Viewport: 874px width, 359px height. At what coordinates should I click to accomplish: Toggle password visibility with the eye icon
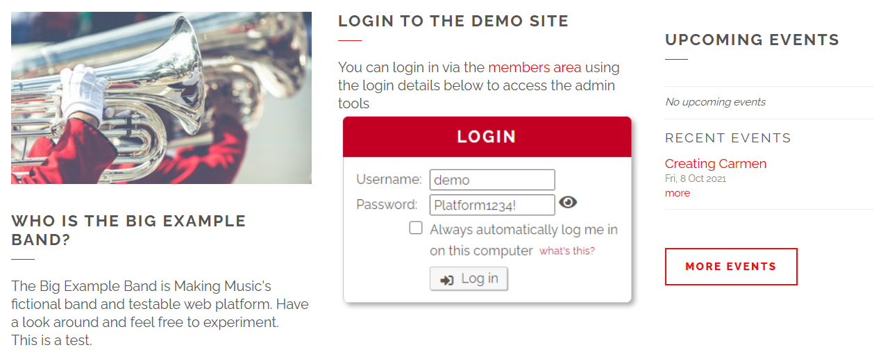(568, 203)
